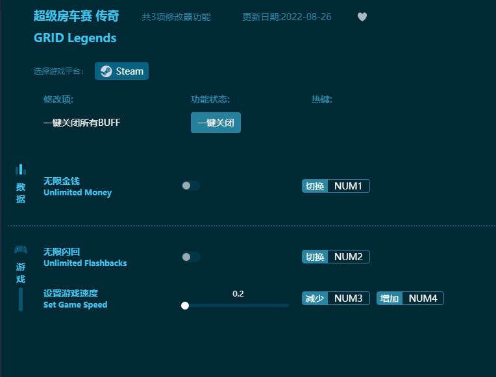Viewport: 496px width, 377px height.
Task: Click the 热键: column header
Action: pyautogui.click(x=322, y=100)
